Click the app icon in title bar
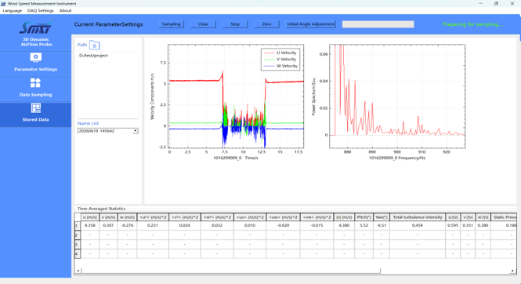Viewport: 521px width, 284px height. [3, 3]
